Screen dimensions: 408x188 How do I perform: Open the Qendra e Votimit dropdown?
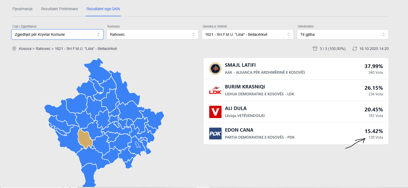coord(248,34)
